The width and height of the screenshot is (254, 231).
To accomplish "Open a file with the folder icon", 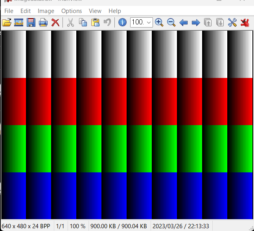I will click(x=7, y=22).
